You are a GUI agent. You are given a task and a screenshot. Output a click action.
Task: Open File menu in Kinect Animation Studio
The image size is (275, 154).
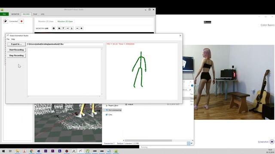(x=8, y=39)
